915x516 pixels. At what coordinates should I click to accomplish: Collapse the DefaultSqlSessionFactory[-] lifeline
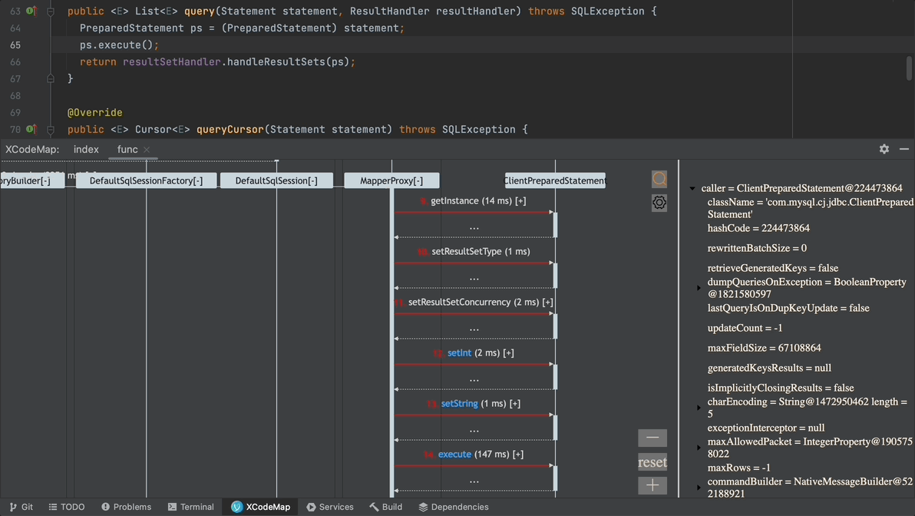pyautogui.click(x=146, y=180)
